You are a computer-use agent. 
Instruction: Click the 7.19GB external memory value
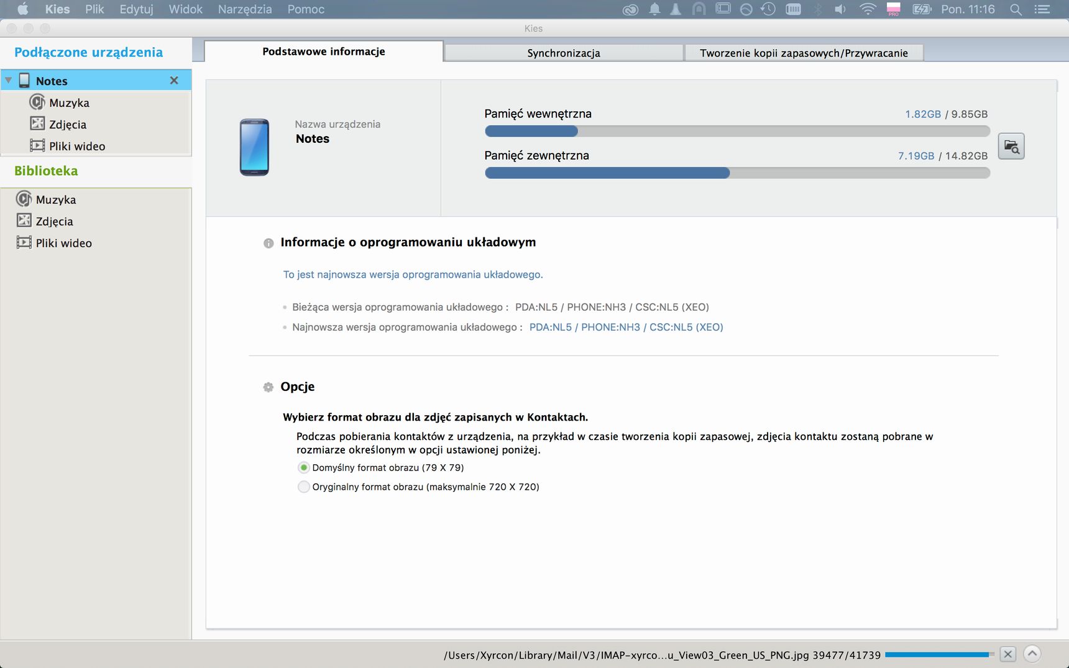tap(916, 155)
